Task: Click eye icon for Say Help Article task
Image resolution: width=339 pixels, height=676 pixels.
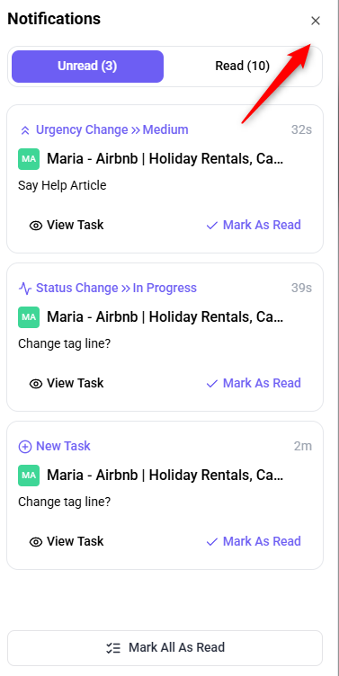Action: [36, 226]
